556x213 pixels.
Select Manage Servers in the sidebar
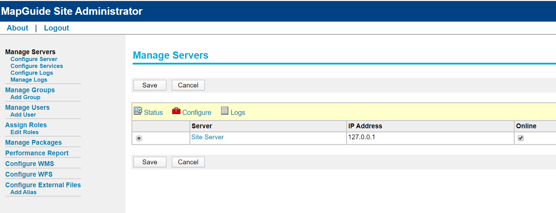tap(30, 52)
